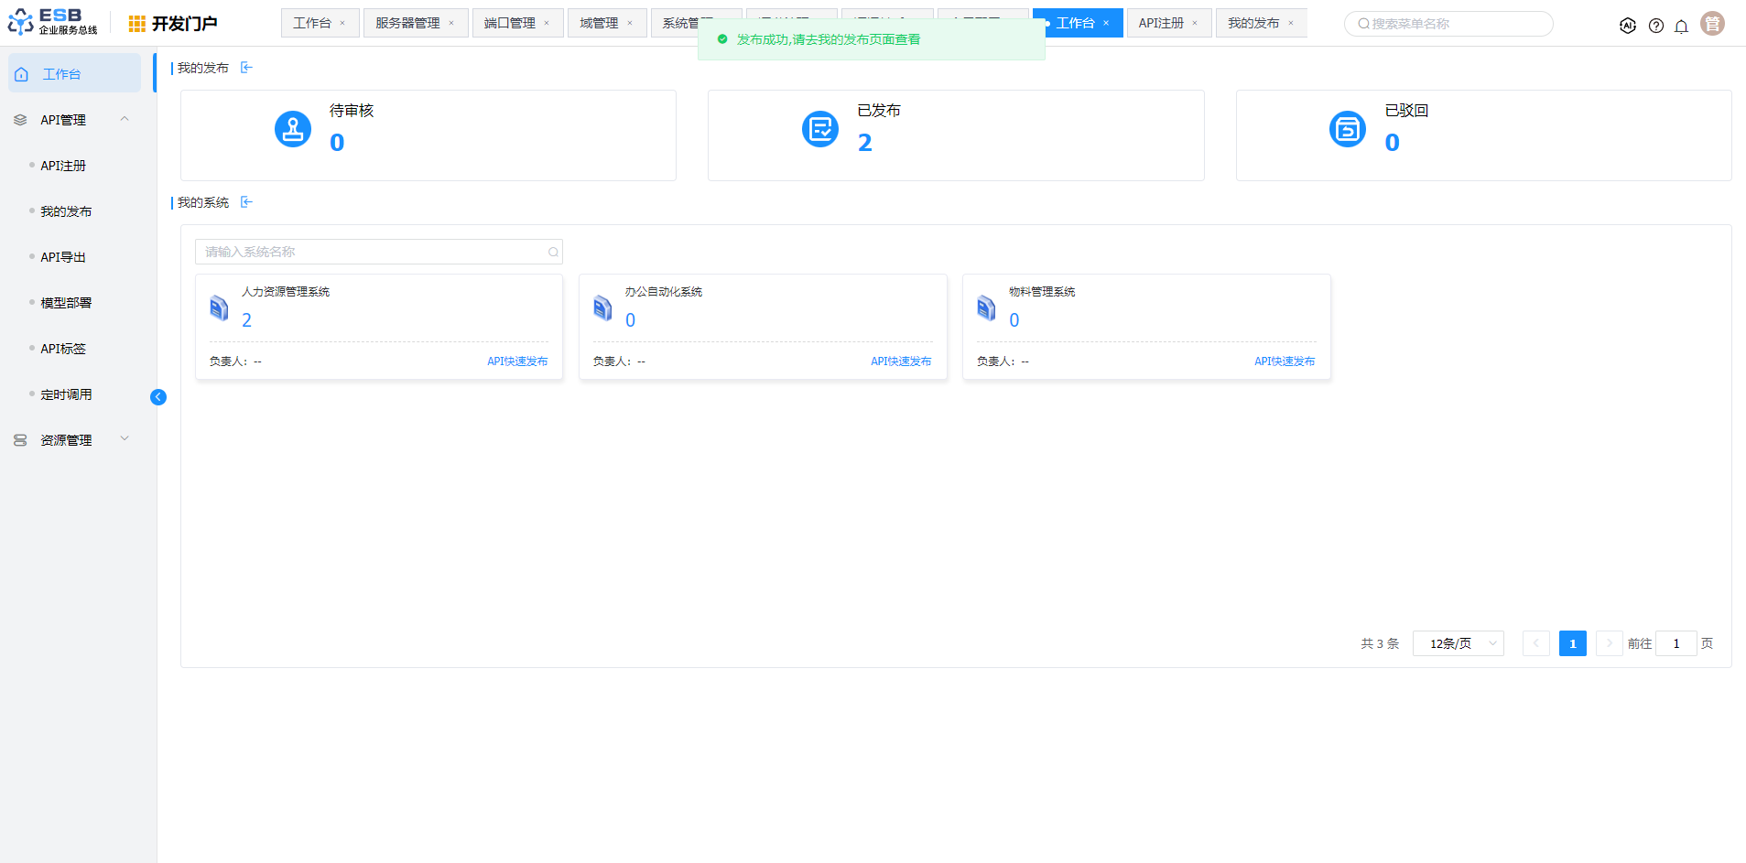Screen dimensions: 1746x863
Task: Click the jump icon beside 我的发布 heading
Action: point(246,68)
